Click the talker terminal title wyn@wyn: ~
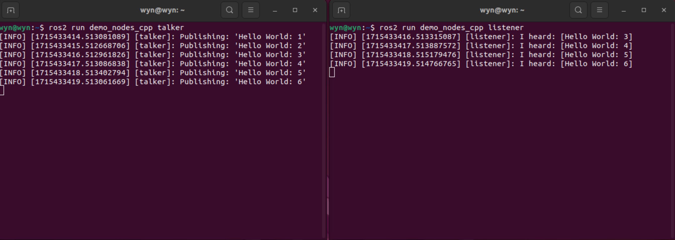Screen dimensions: 675x240 point(162,10)
